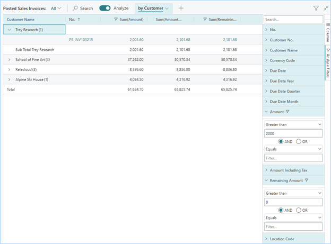Collapse the Amount filter section
Image resolution: width=331 pixels, height=244 pixels.
(293, 112)
